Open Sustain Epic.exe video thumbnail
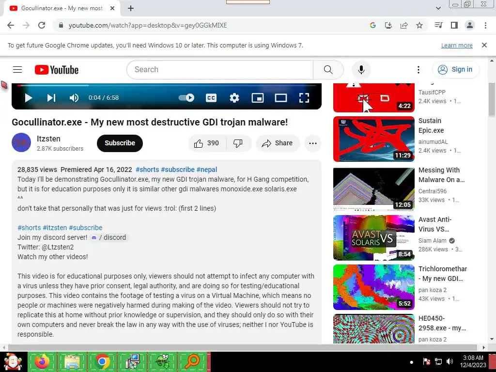Screen dimensions: 496x372 click(373, 139)
